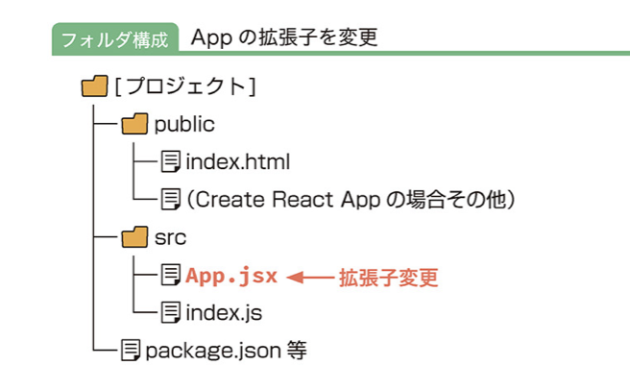Open the index.html file name

[x=237, y=161]
